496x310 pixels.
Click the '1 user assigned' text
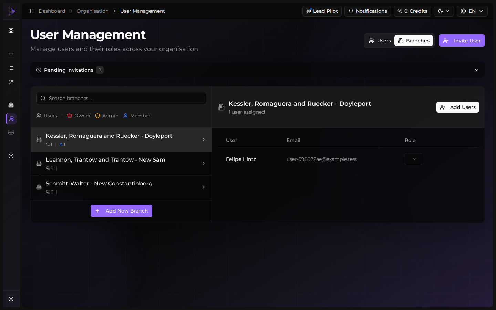[247, 112]
